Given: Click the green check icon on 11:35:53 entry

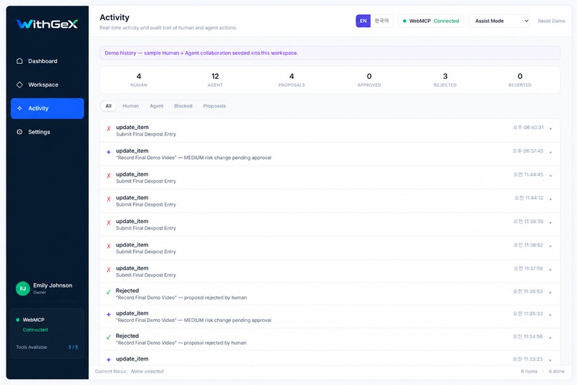Looking at the screenshot, I should [x=109, y=293].
